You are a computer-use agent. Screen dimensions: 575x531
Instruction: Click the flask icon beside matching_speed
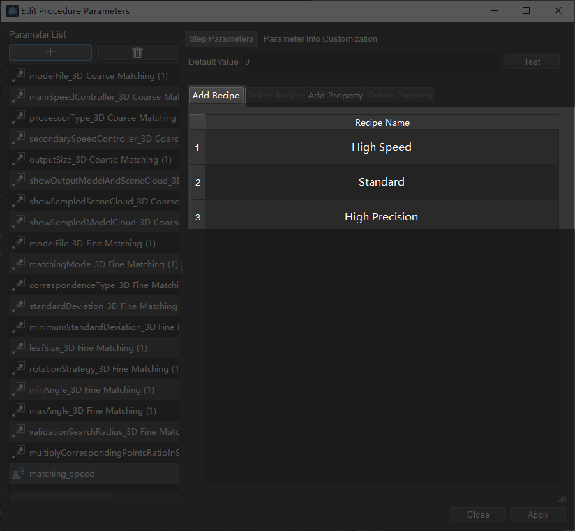coord(19,473)
